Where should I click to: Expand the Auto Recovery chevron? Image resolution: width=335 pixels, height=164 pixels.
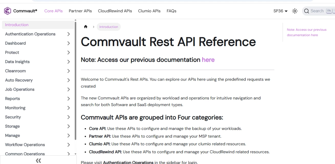point(68,80)
